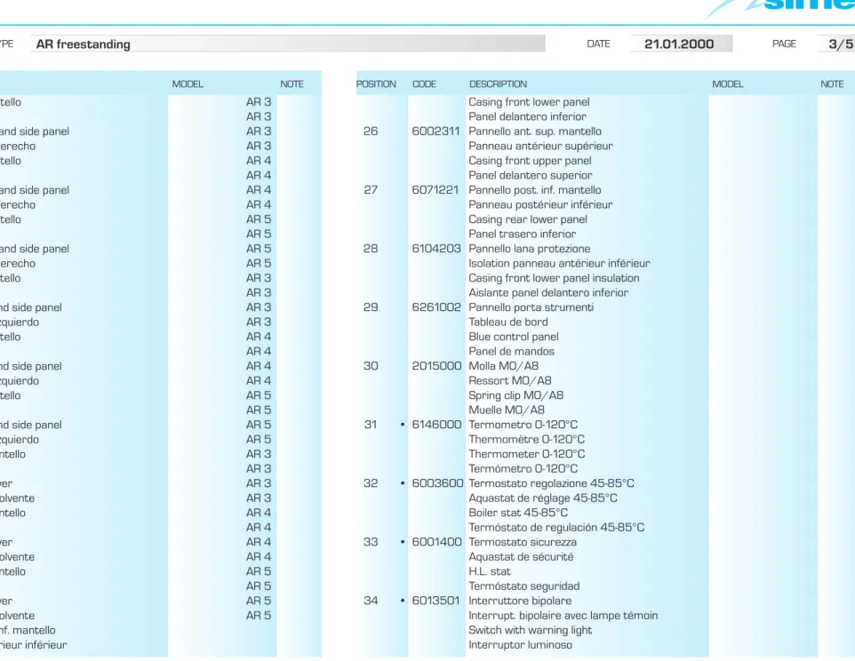Click position number 28
855x661 pixels.
pos(371,249)
